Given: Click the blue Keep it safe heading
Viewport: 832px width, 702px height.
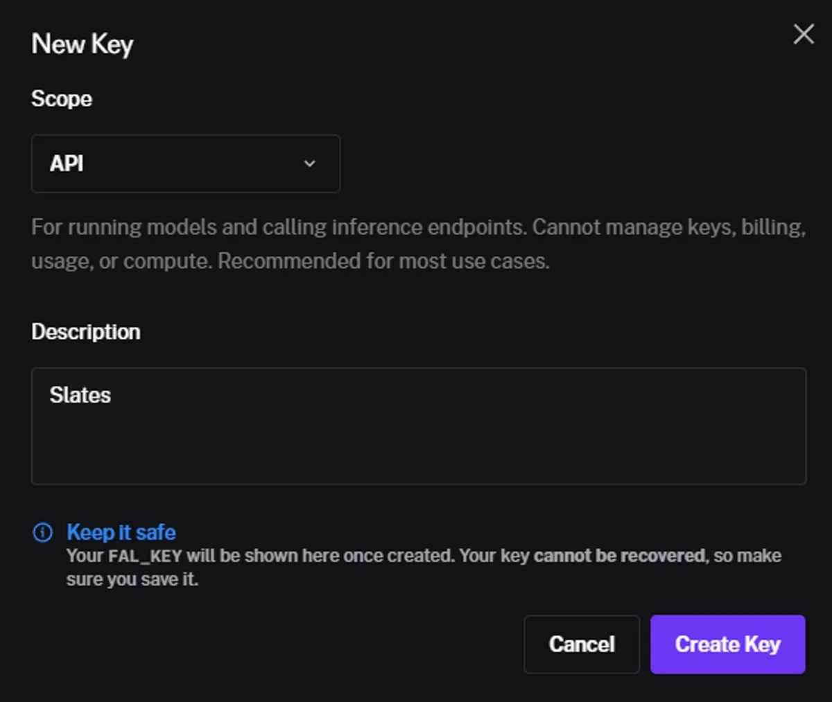Looking at the screenshot, I should 121,532.
